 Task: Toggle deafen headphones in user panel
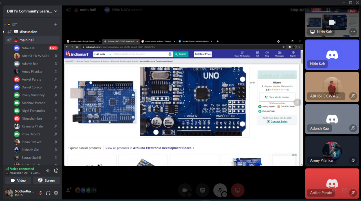pos(48,193)
